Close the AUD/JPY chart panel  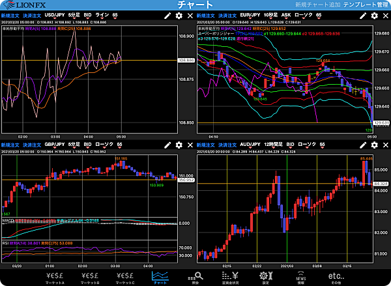click(x=386, y=145)
